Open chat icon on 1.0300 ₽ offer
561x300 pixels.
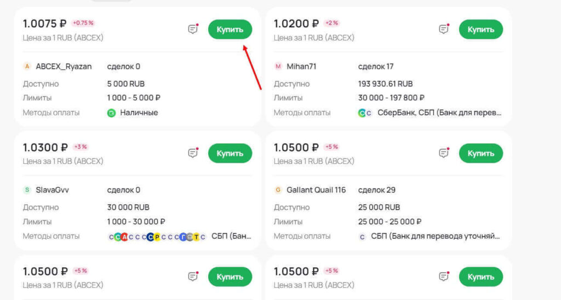(192, 154)
